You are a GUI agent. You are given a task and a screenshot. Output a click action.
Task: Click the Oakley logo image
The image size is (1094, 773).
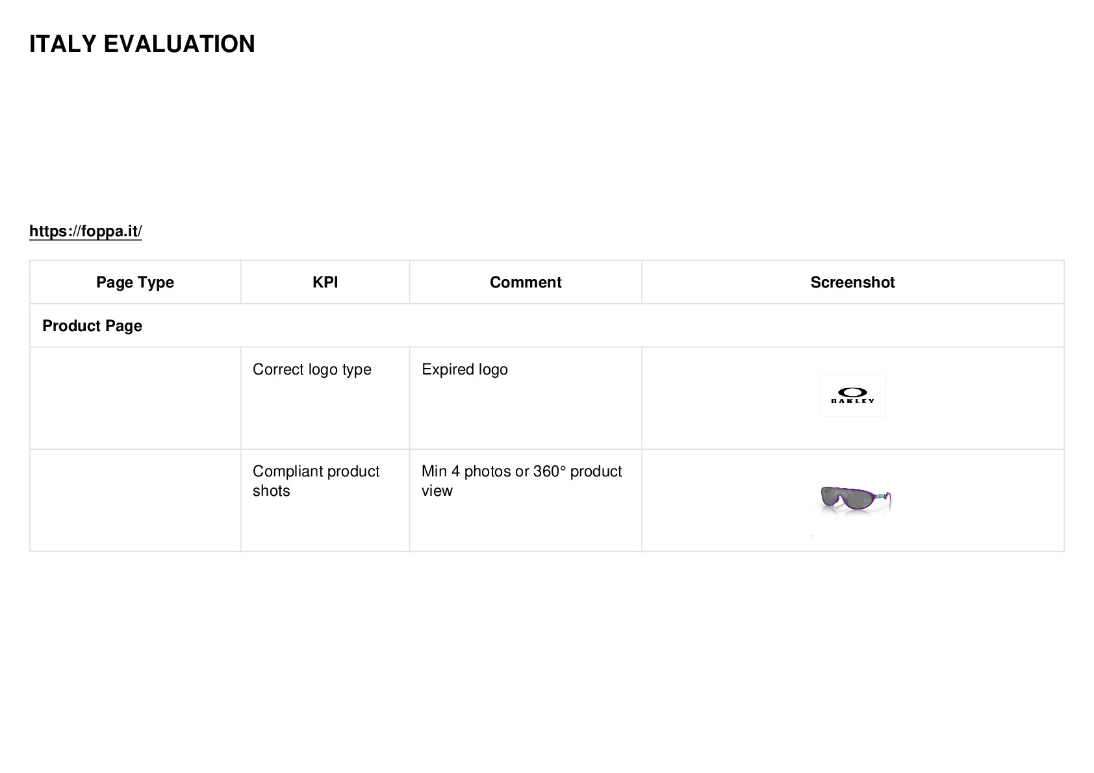tap(852, 395)
